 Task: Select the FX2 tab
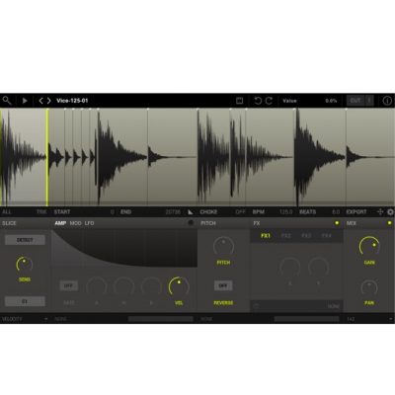pos(285,236)
